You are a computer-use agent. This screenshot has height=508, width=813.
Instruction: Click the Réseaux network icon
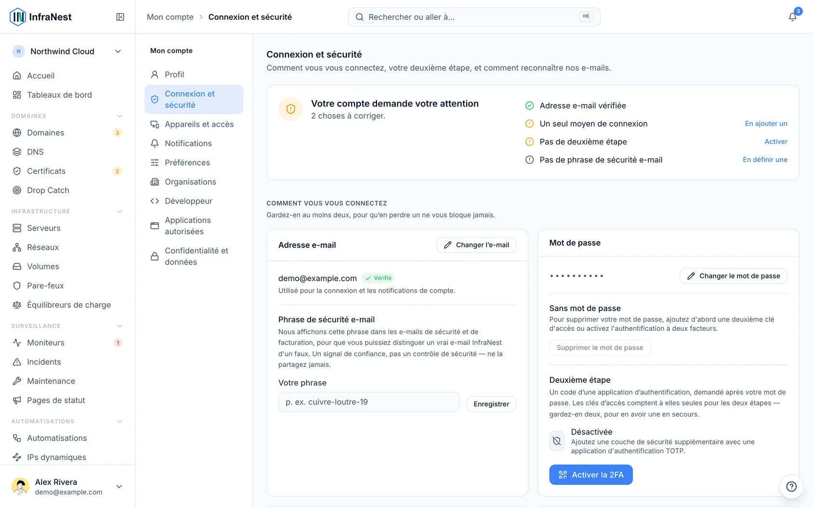pos(17,247)
